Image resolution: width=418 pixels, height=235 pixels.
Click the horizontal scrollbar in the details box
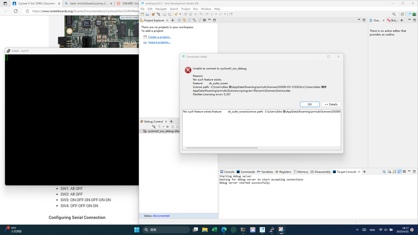point(222,148)
